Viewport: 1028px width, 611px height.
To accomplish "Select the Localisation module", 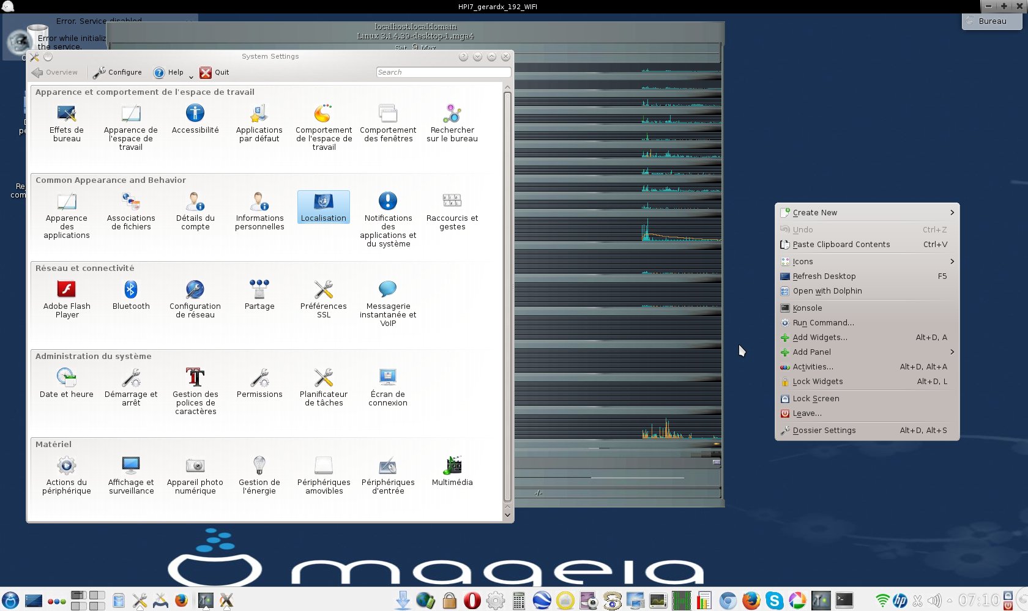I will tap(324, 207).
